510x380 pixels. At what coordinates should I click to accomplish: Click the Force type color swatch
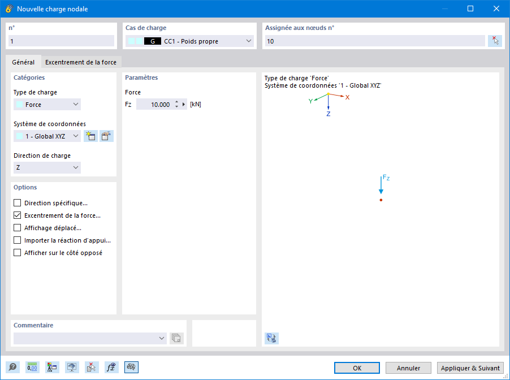[20, 105]
